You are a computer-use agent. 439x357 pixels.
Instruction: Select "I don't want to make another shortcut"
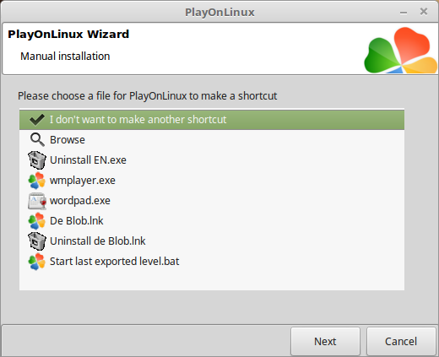pos(212,120)
